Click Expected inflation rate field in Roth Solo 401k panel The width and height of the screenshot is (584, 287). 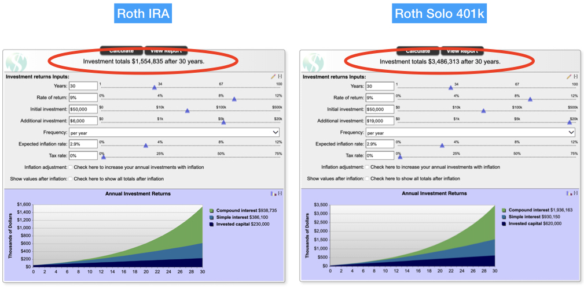[380, 144]
